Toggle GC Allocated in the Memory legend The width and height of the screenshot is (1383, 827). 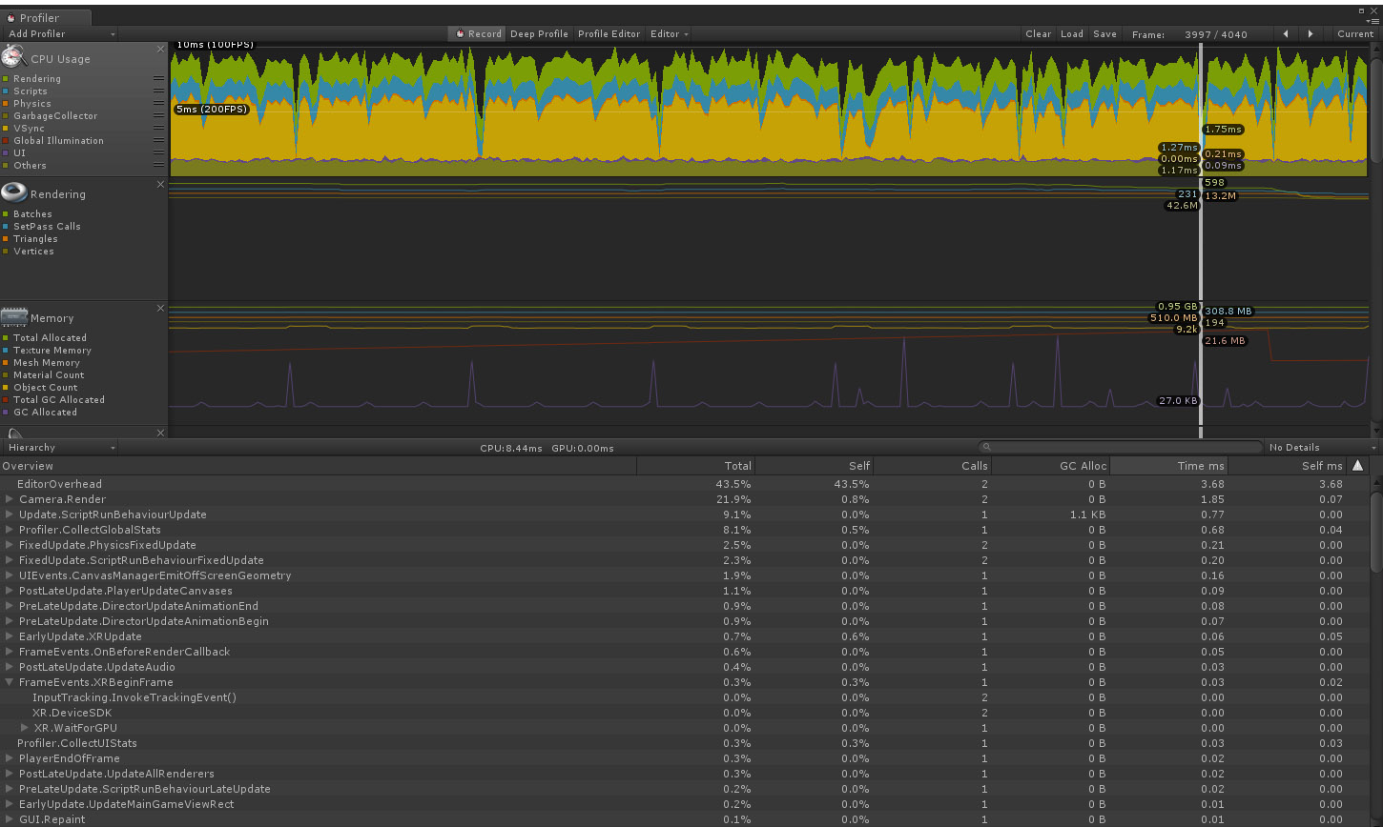coord(8,412)
